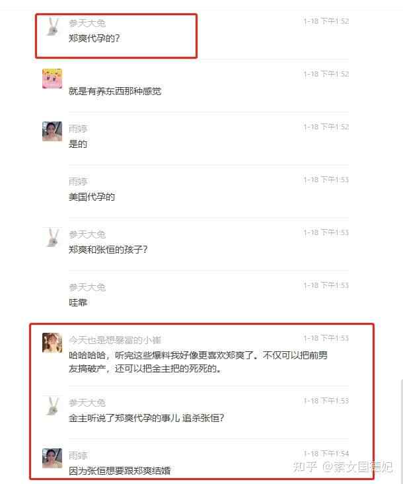Click rabbit avatar beside 金主听说了 message
Viewport: 403px width, 484px height.
[52, 405]
